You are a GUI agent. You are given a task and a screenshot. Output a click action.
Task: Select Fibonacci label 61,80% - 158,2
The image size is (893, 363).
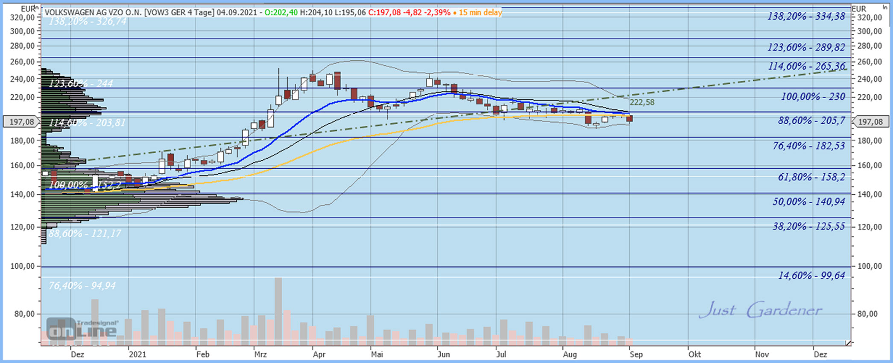coord(811,177)
